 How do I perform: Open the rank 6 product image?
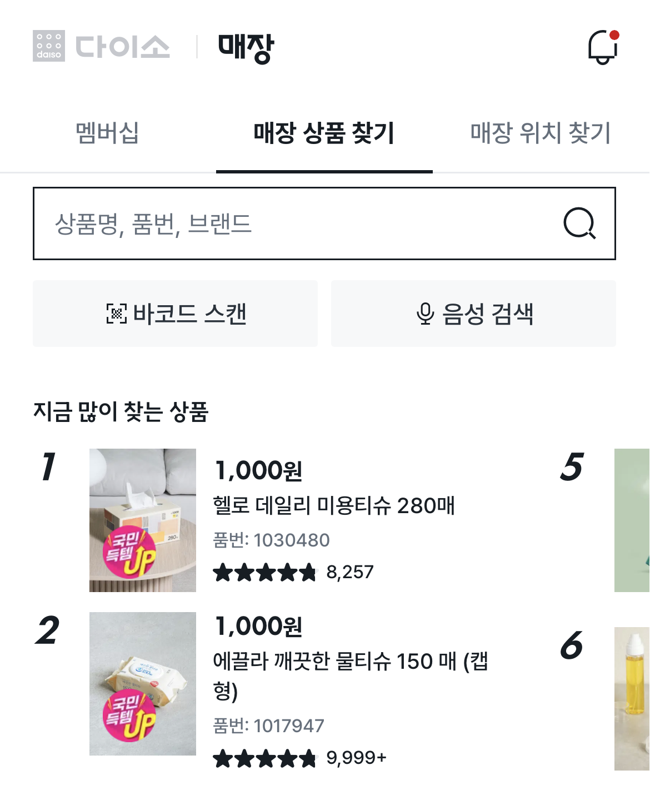click(x=632, y=698)
